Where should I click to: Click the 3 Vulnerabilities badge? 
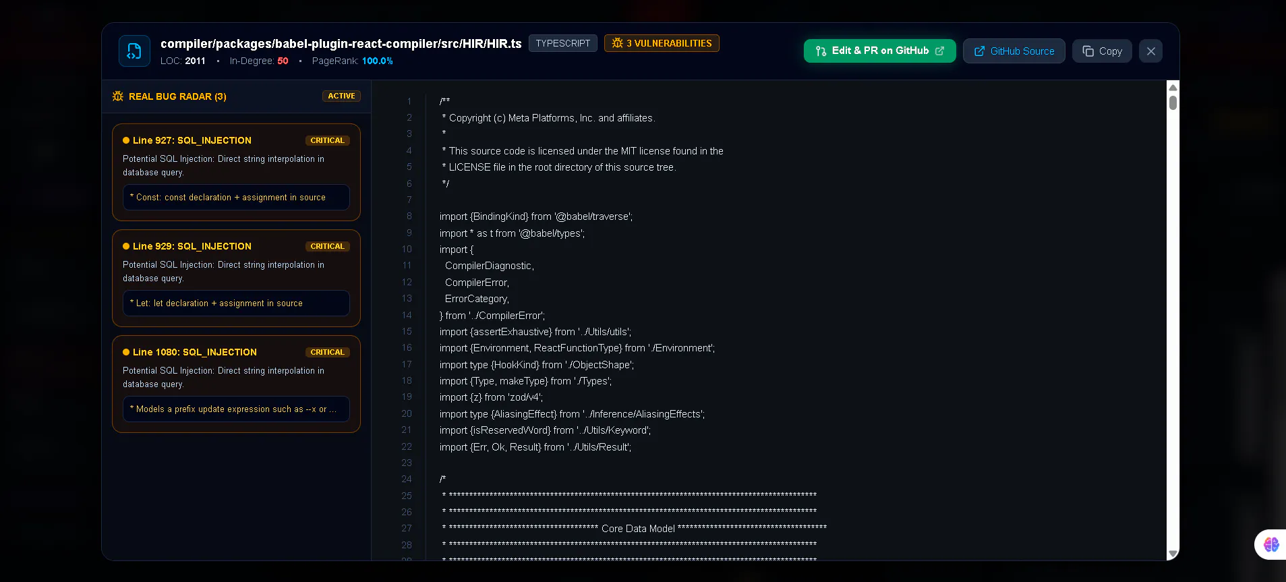662,43
